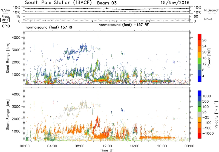Click the '-500' Velocity color bar tick label
This screenshot has height=152, width=219.
[207, 128]
